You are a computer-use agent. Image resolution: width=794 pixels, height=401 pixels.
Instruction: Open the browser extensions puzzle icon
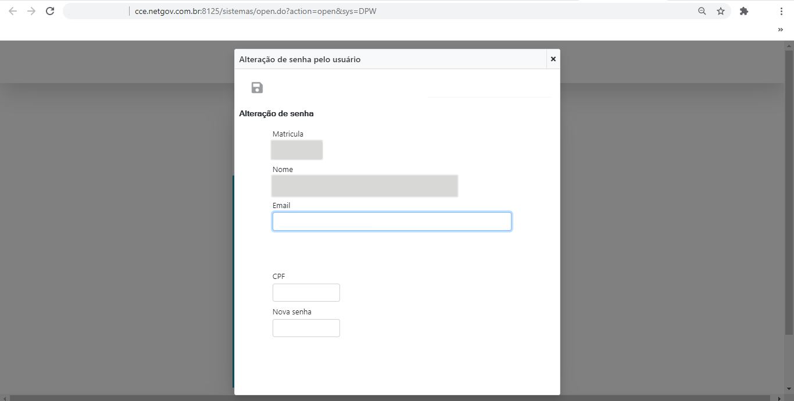click(x=744, y=11)
